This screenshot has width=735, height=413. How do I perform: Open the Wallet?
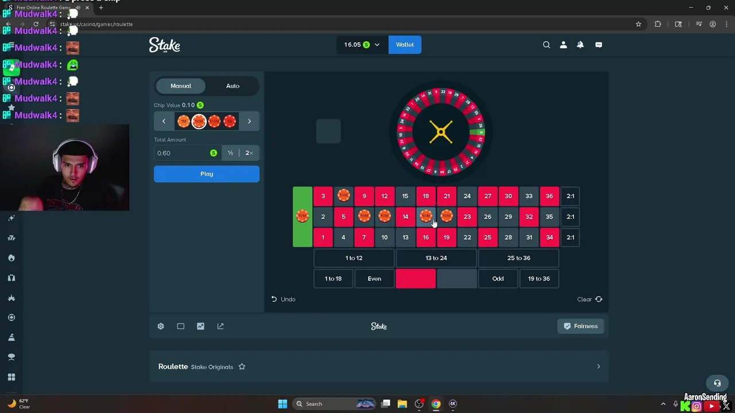pos(405,45)
